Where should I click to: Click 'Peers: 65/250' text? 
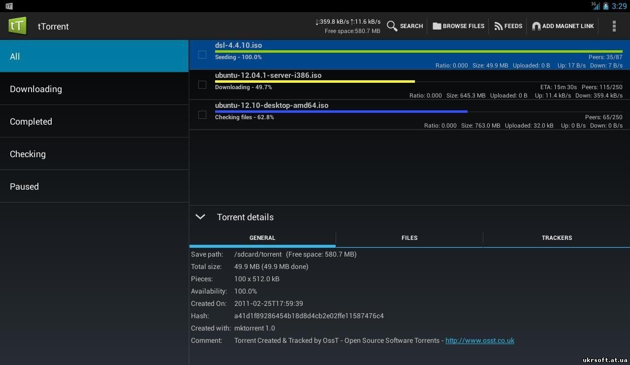[x=604, y=117]
